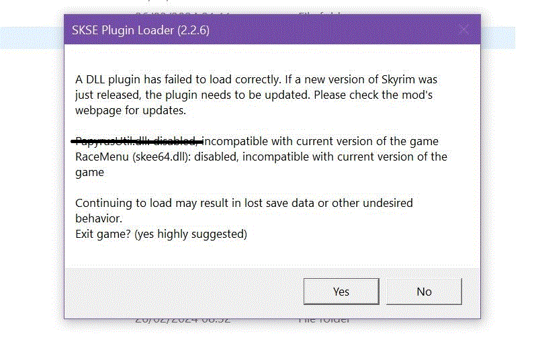The height and width of the screenshot is (342, 534).
Task: Click the 'Continuing to load may result' warning
Action: coord(244,210)
